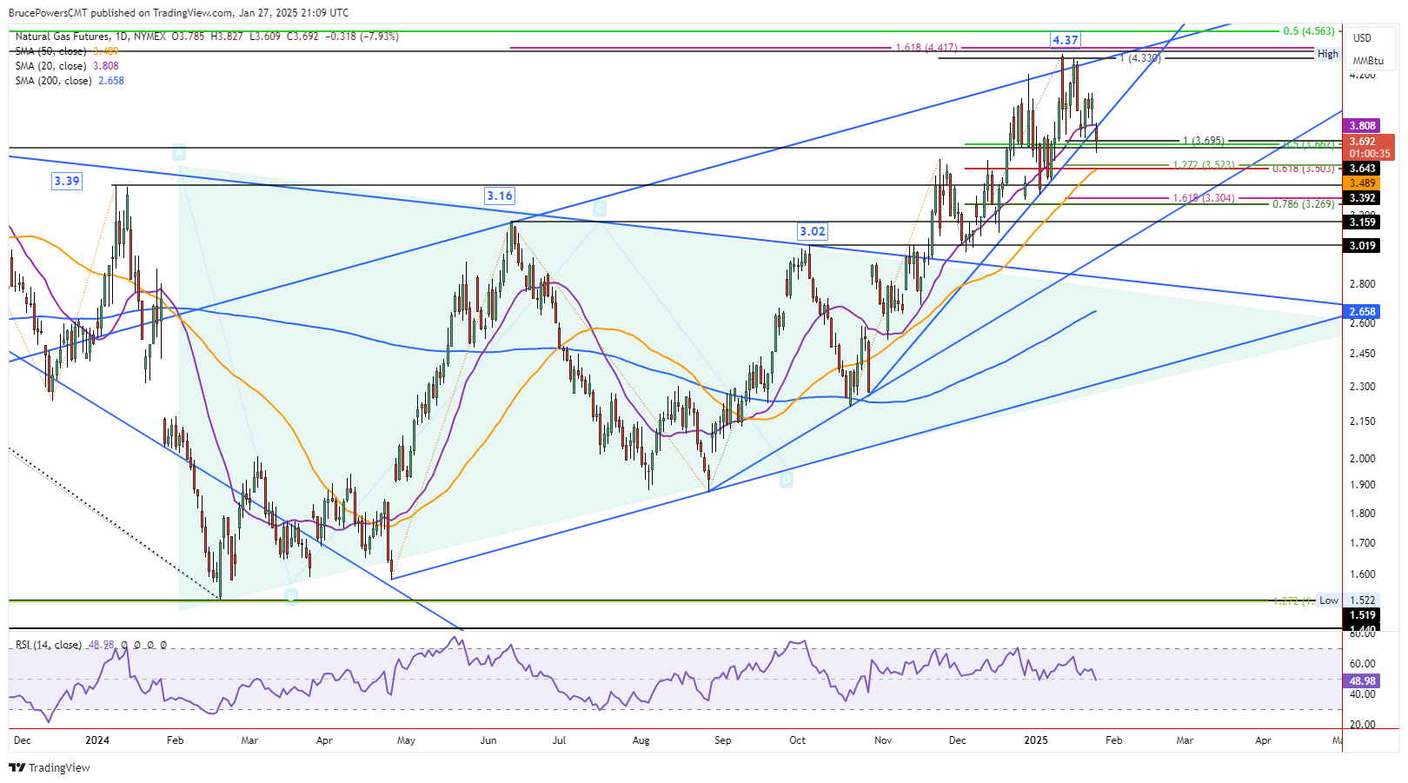Screen dimensions: 1408x783
Task: Select pattern point B marker
Action: (x=291, y=596)
